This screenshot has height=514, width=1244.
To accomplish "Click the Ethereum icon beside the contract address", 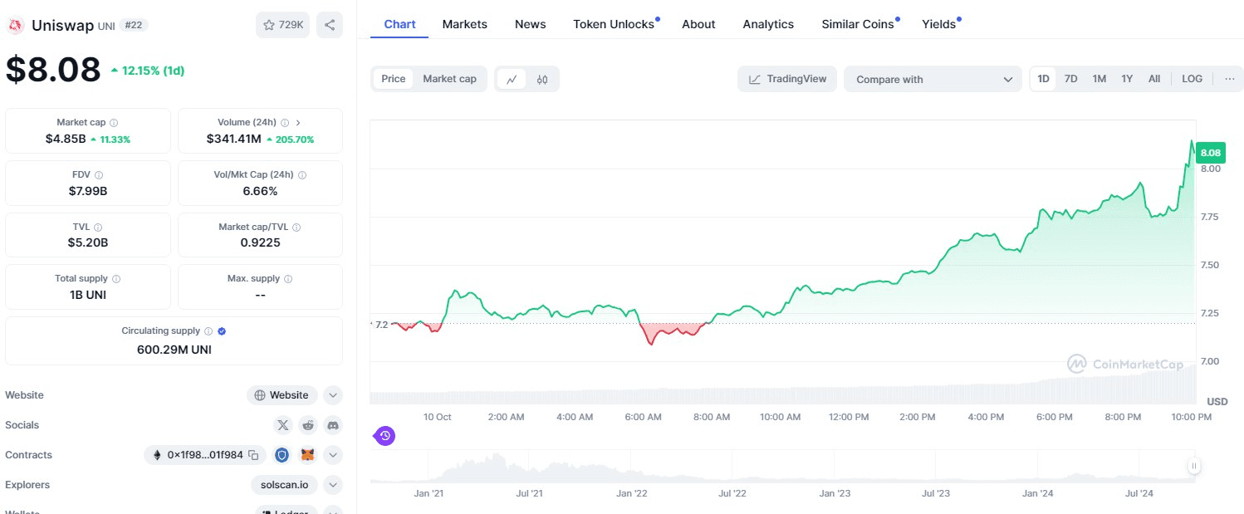I will point(156,455).
